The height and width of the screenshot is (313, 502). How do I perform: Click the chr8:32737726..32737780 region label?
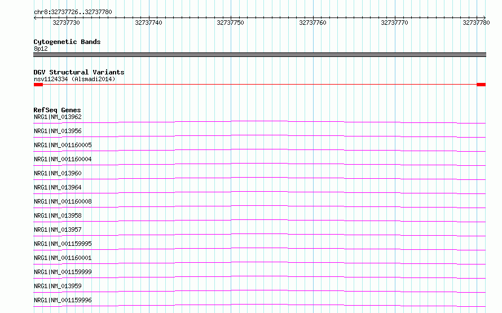(x=73, y=12)
